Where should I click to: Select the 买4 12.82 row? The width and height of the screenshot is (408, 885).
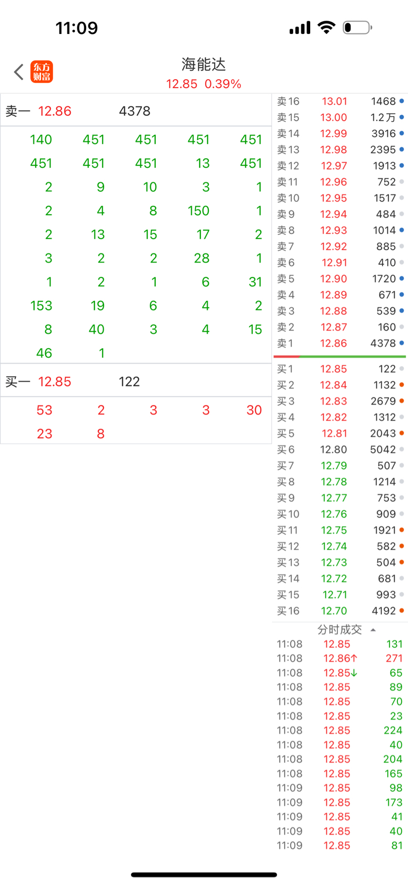(x=340, y=417)
